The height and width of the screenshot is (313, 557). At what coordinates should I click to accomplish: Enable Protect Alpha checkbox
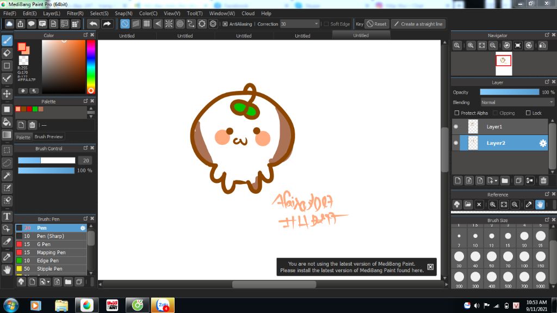coord(457,113)
